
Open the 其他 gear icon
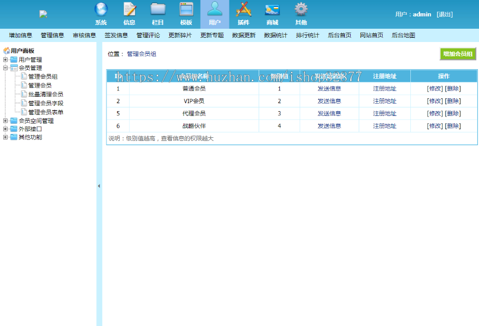[301, 9]
